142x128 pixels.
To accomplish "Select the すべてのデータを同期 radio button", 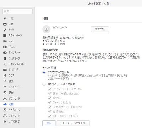I will 44,72.
